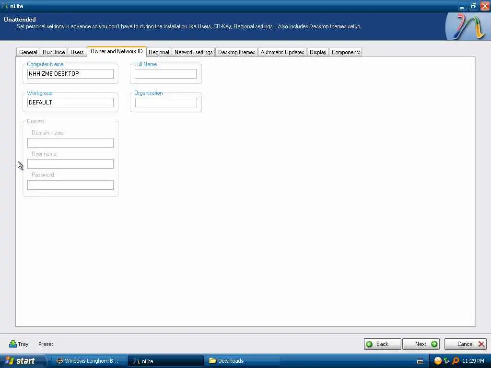Click the network connection tray icon

(446, 361)
